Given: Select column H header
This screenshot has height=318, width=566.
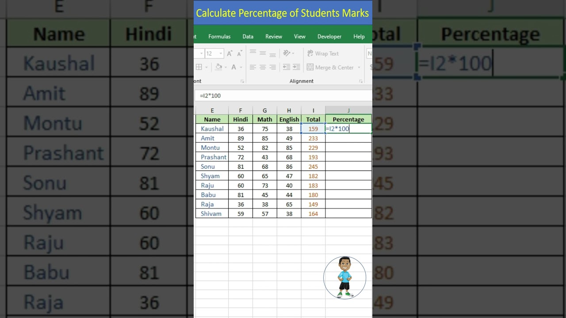Looking at the screenshot, I should [x=289, y=110].
